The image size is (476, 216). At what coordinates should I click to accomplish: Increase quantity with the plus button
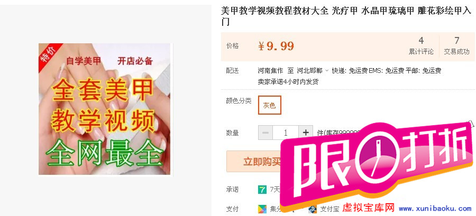[x=306, y=133]
